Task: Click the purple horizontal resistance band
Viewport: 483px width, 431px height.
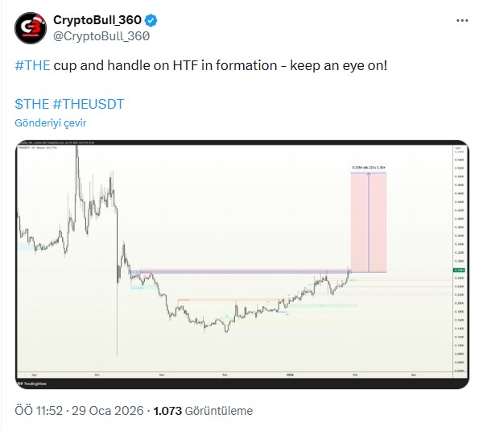Action: pyautogui.click(x=242, y=271)
